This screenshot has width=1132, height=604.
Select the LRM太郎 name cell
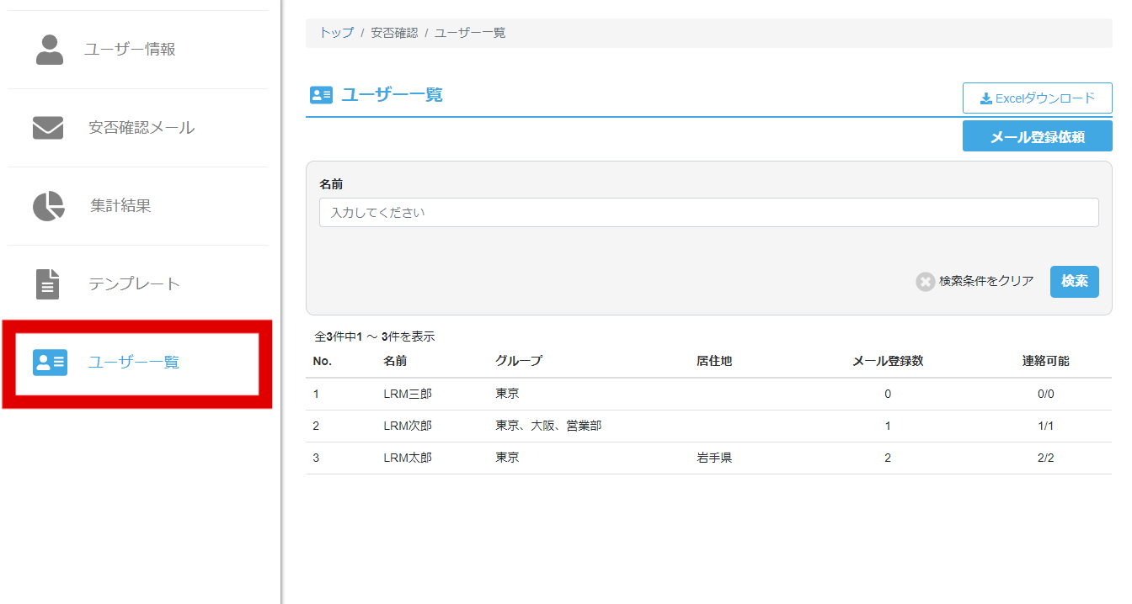coord(408,458)
